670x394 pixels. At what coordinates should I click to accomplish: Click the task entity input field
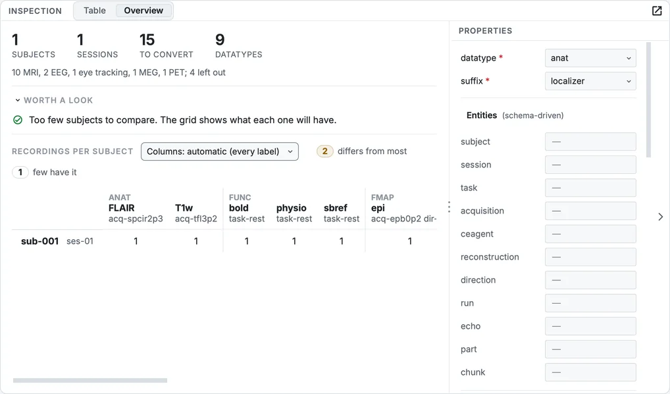coord(590,188)
